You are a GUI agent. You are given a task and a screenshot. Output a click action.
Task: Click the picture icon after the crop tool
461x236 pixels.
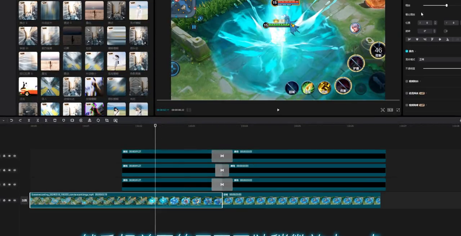tap(116, 120)
